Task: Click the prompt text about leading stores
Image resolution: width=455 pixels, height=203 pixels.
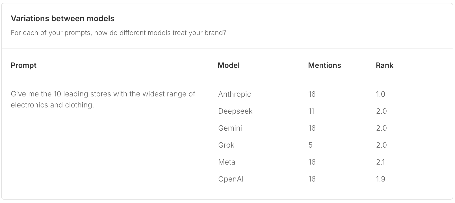Action: [103, 99]
